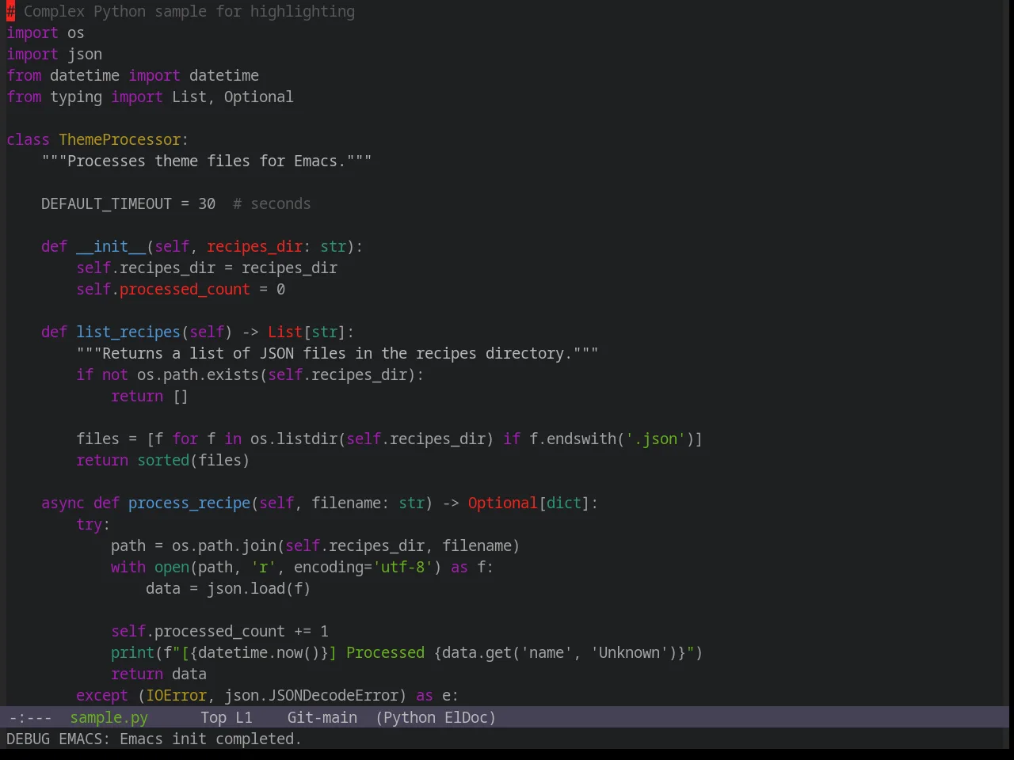This screenshot has height=760, width=1014.
Task: Click the ElDoc minor mode label
Action: coord(466,717)
